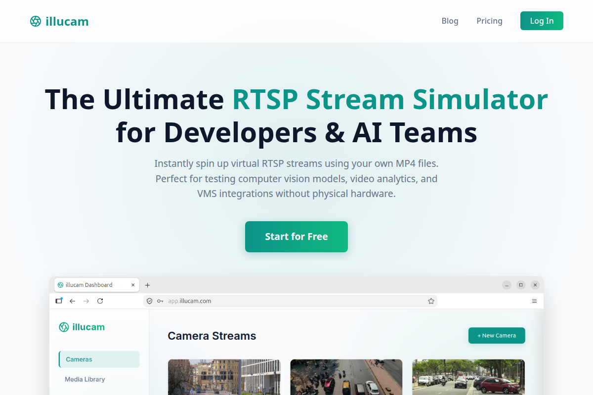Go forward using the browser forward arrow
Viewport: 593px width, 395px height.
coord(86,301)
